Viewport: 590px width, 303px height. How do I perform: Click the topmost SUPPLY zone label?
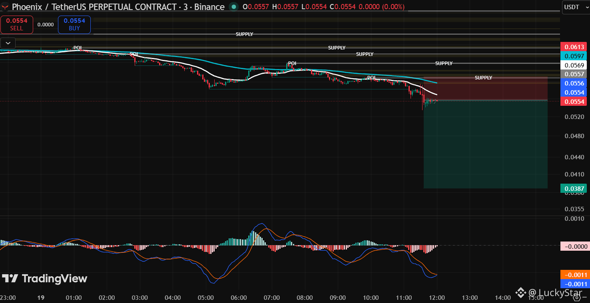point(244,34)
